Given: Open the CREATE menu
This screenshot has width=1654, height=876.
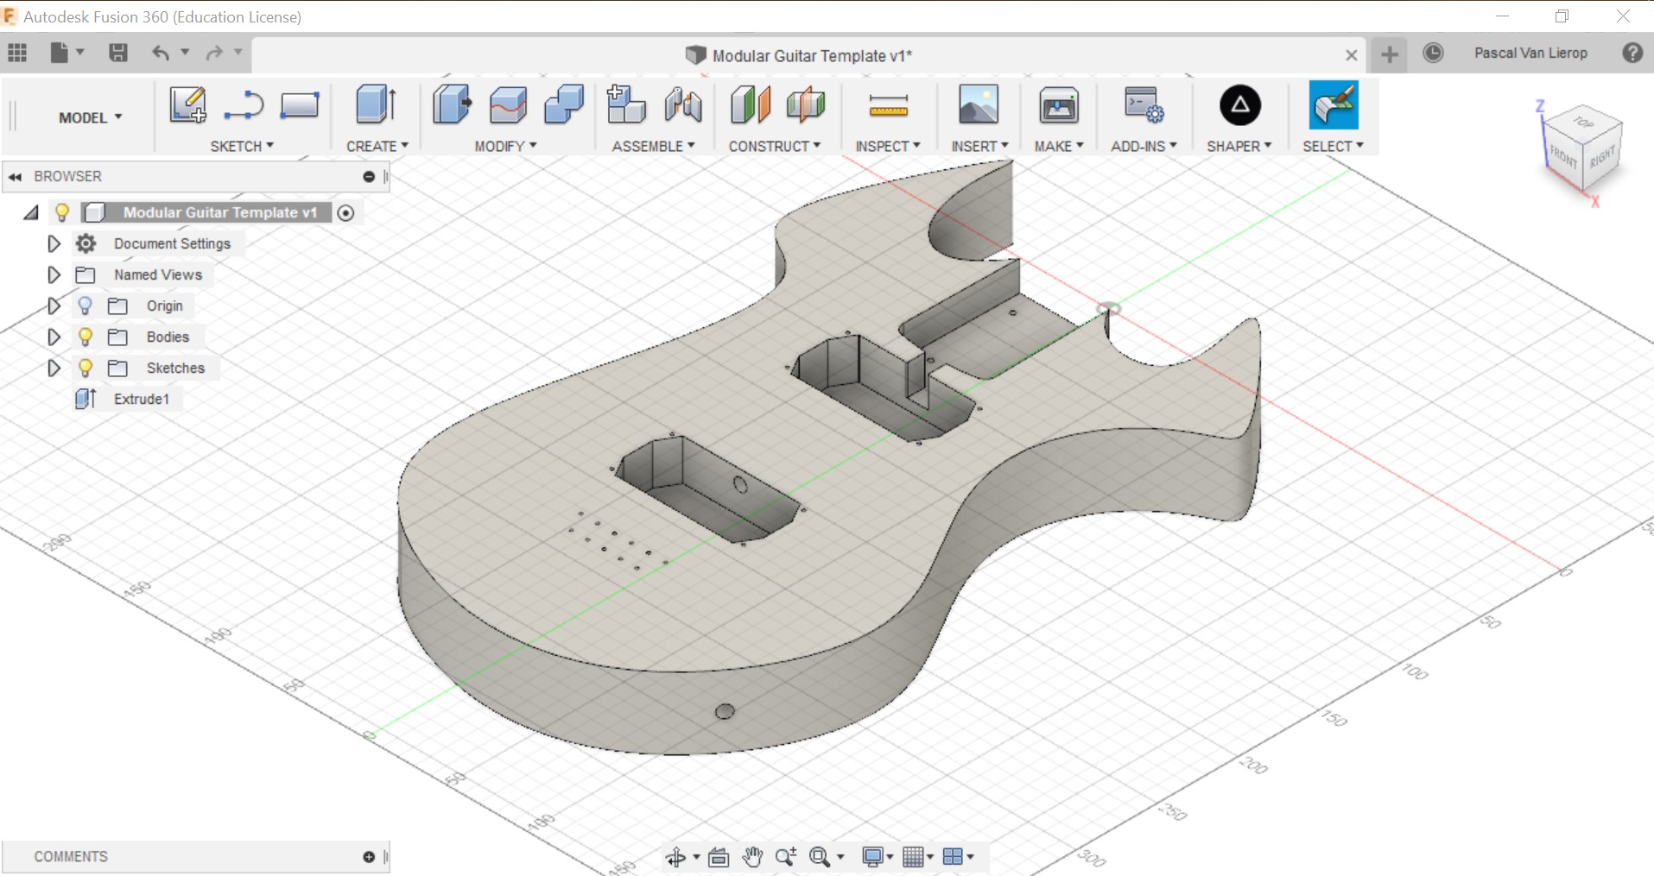Looking at the screenshot, I should 377,146.
